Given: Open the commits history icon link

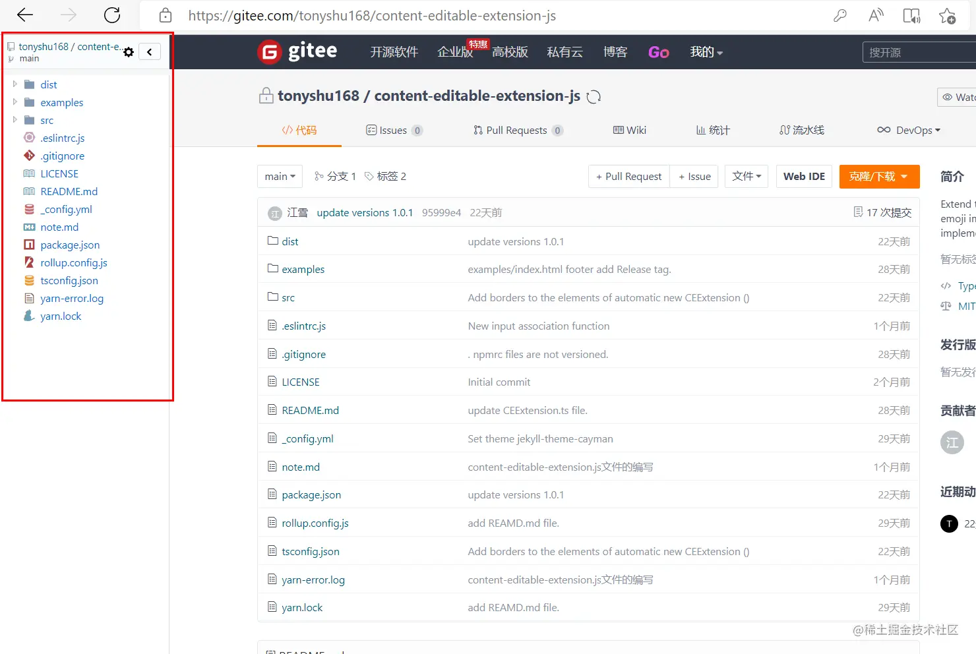Looking at the screenshot, I should click(x=859, y=212).
